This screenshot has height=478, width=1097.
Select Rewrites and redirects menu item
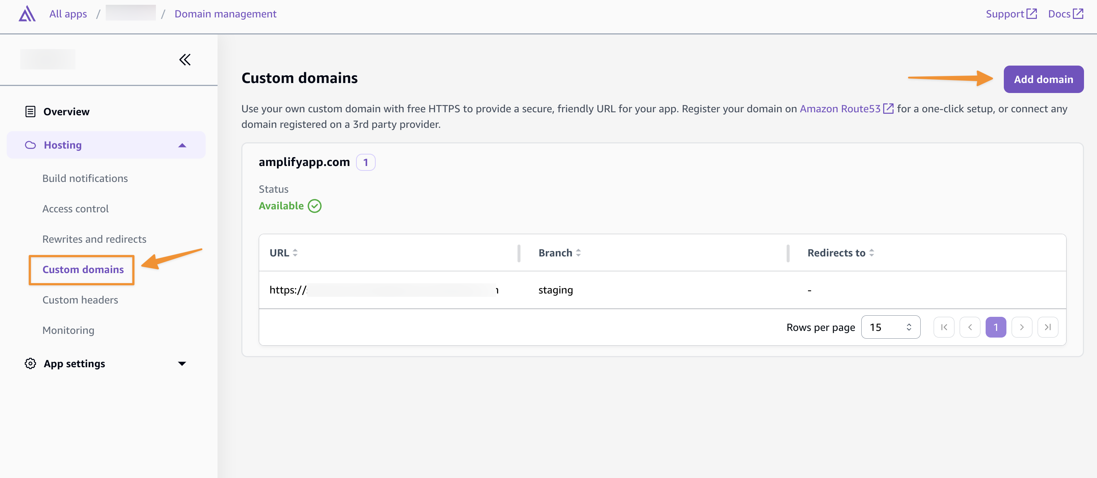(x=94, y=239)
